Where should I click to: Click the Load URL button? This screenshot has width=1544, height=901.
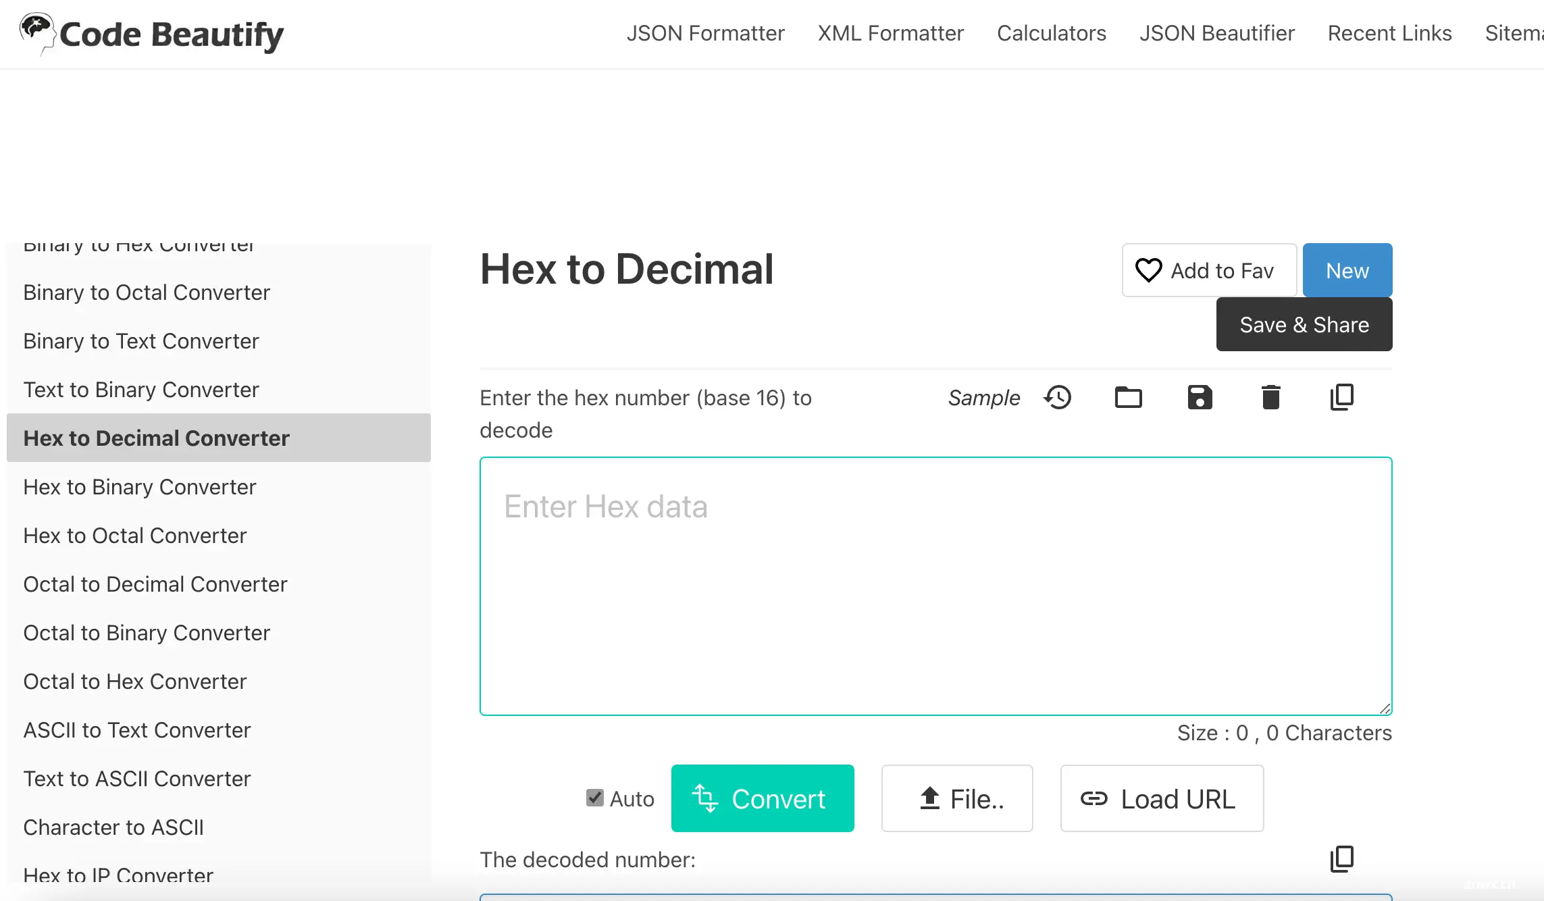tap(1162, 798)
